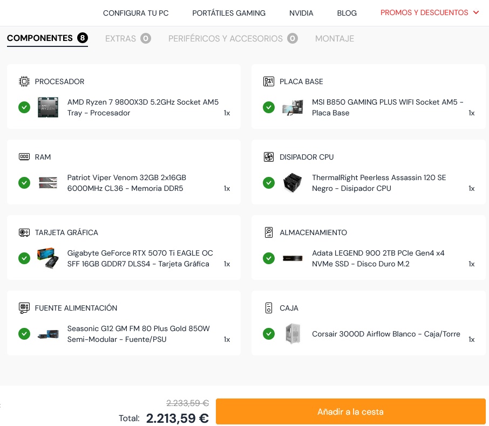This screenshot has height=426, width=489.
Task: Switch to the Periféricos y Accesorios tab
Action: pos(233,38)
